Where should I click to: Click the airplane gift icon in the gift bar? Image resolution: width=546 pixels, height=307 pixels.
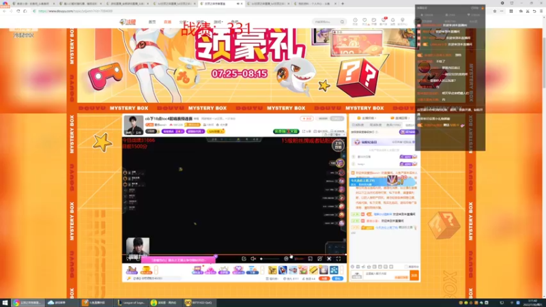click(x=293, y=269)
